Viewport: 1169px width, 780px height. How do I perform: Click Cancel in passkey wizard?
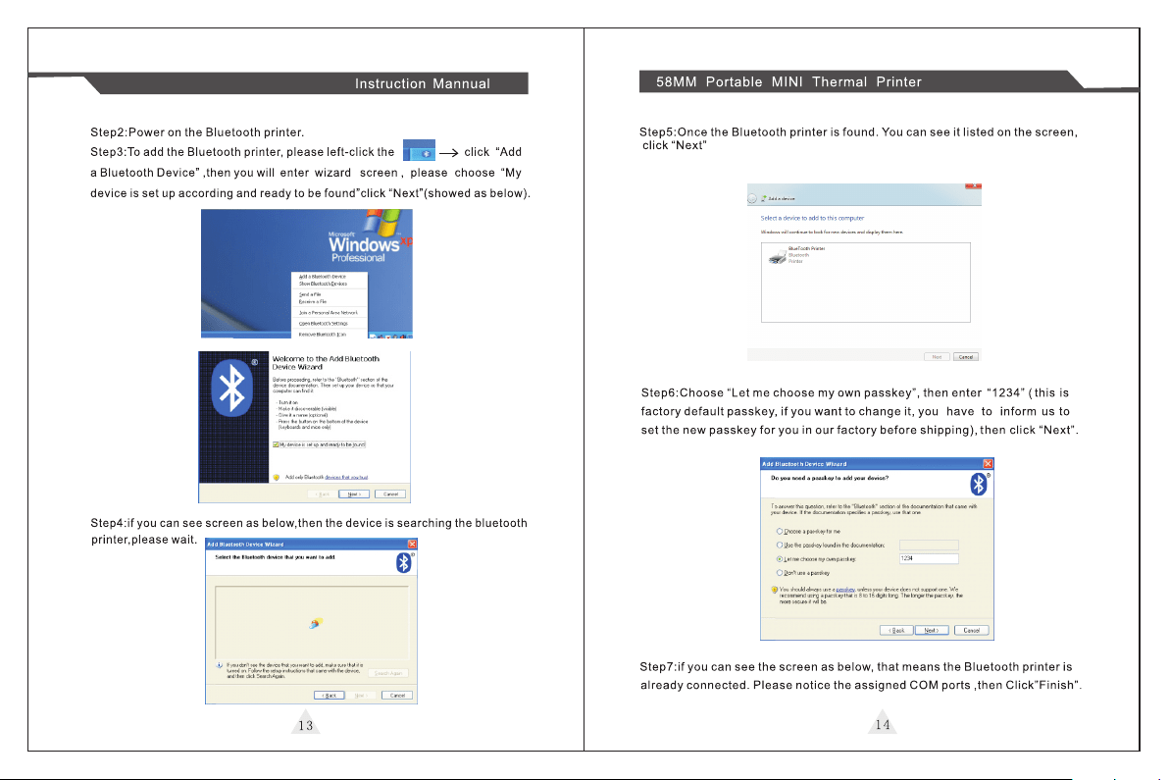tap(972, 630)
